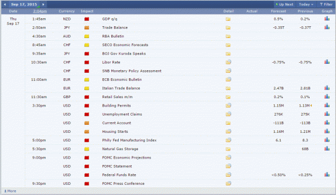Show graph for Libor Rate

click(327, 62)
